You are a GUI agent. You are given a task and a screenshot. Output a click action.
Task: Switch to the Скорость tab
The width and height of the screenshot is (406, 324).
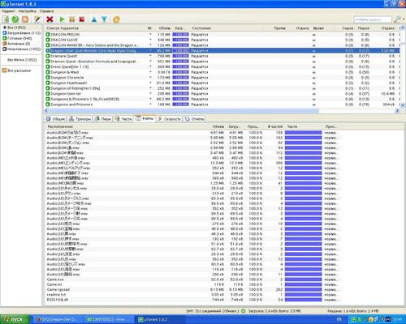tap(170, 119)
